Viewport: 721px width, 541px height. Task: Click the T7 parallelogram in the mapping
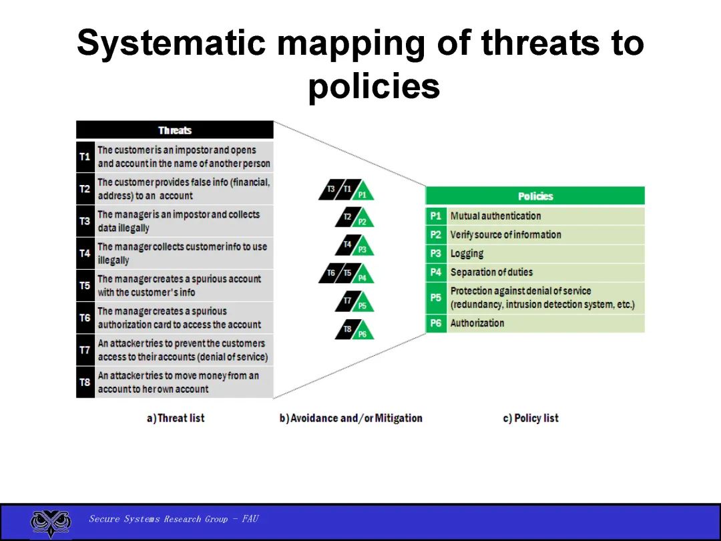(347, 301)
